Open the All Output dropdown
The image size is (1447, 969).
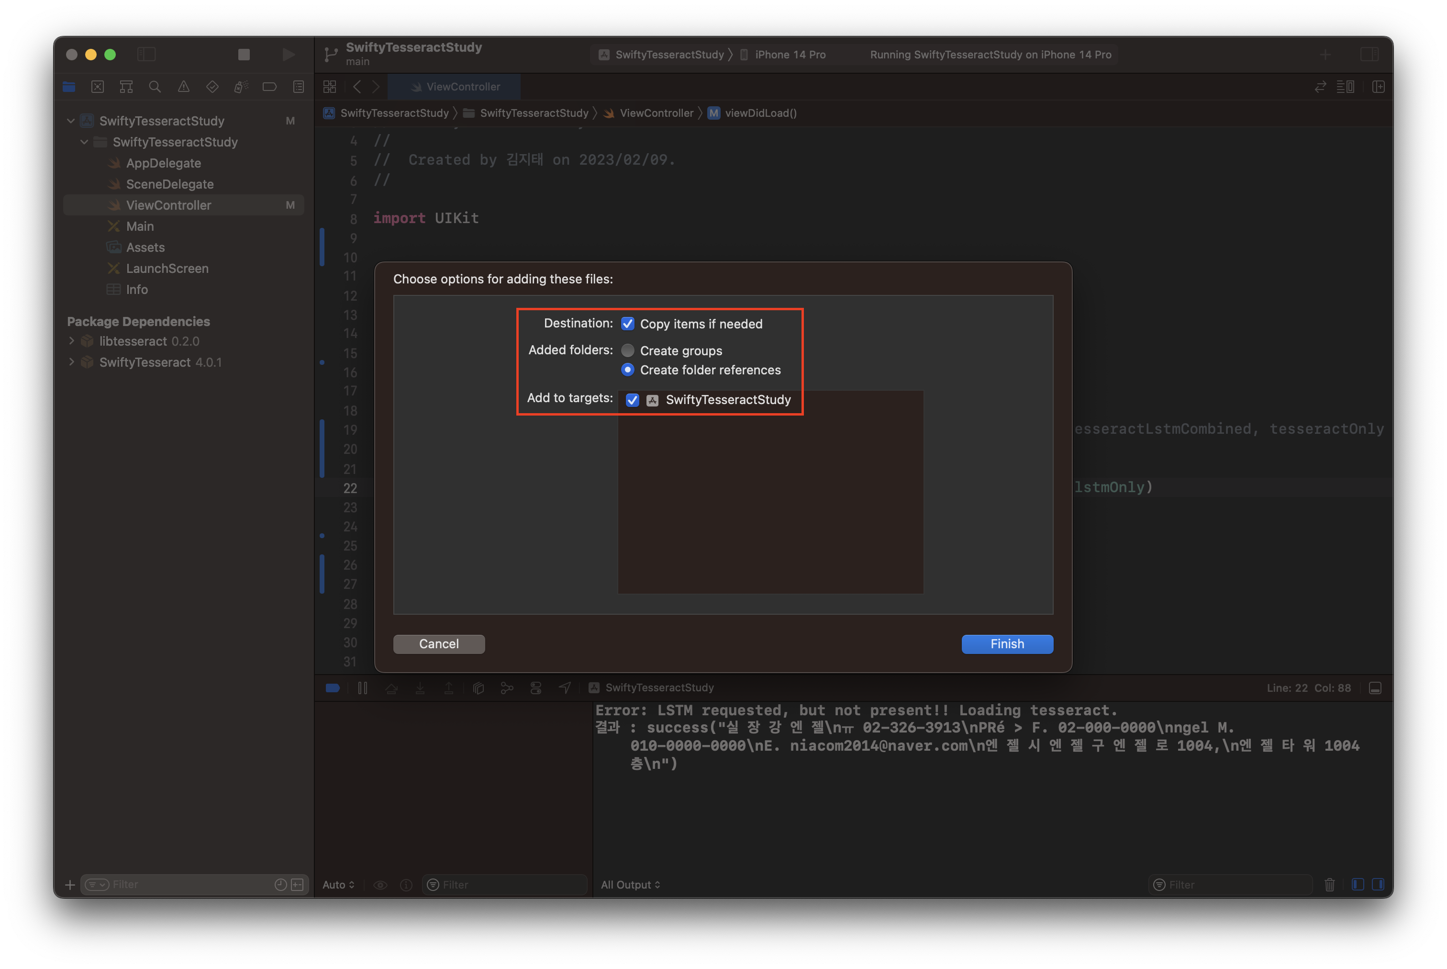click(x=630, y=884)
